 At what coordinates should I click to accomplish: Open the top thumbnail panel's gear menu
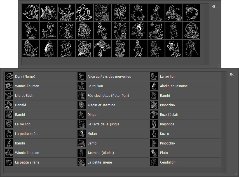click(214, 6)
